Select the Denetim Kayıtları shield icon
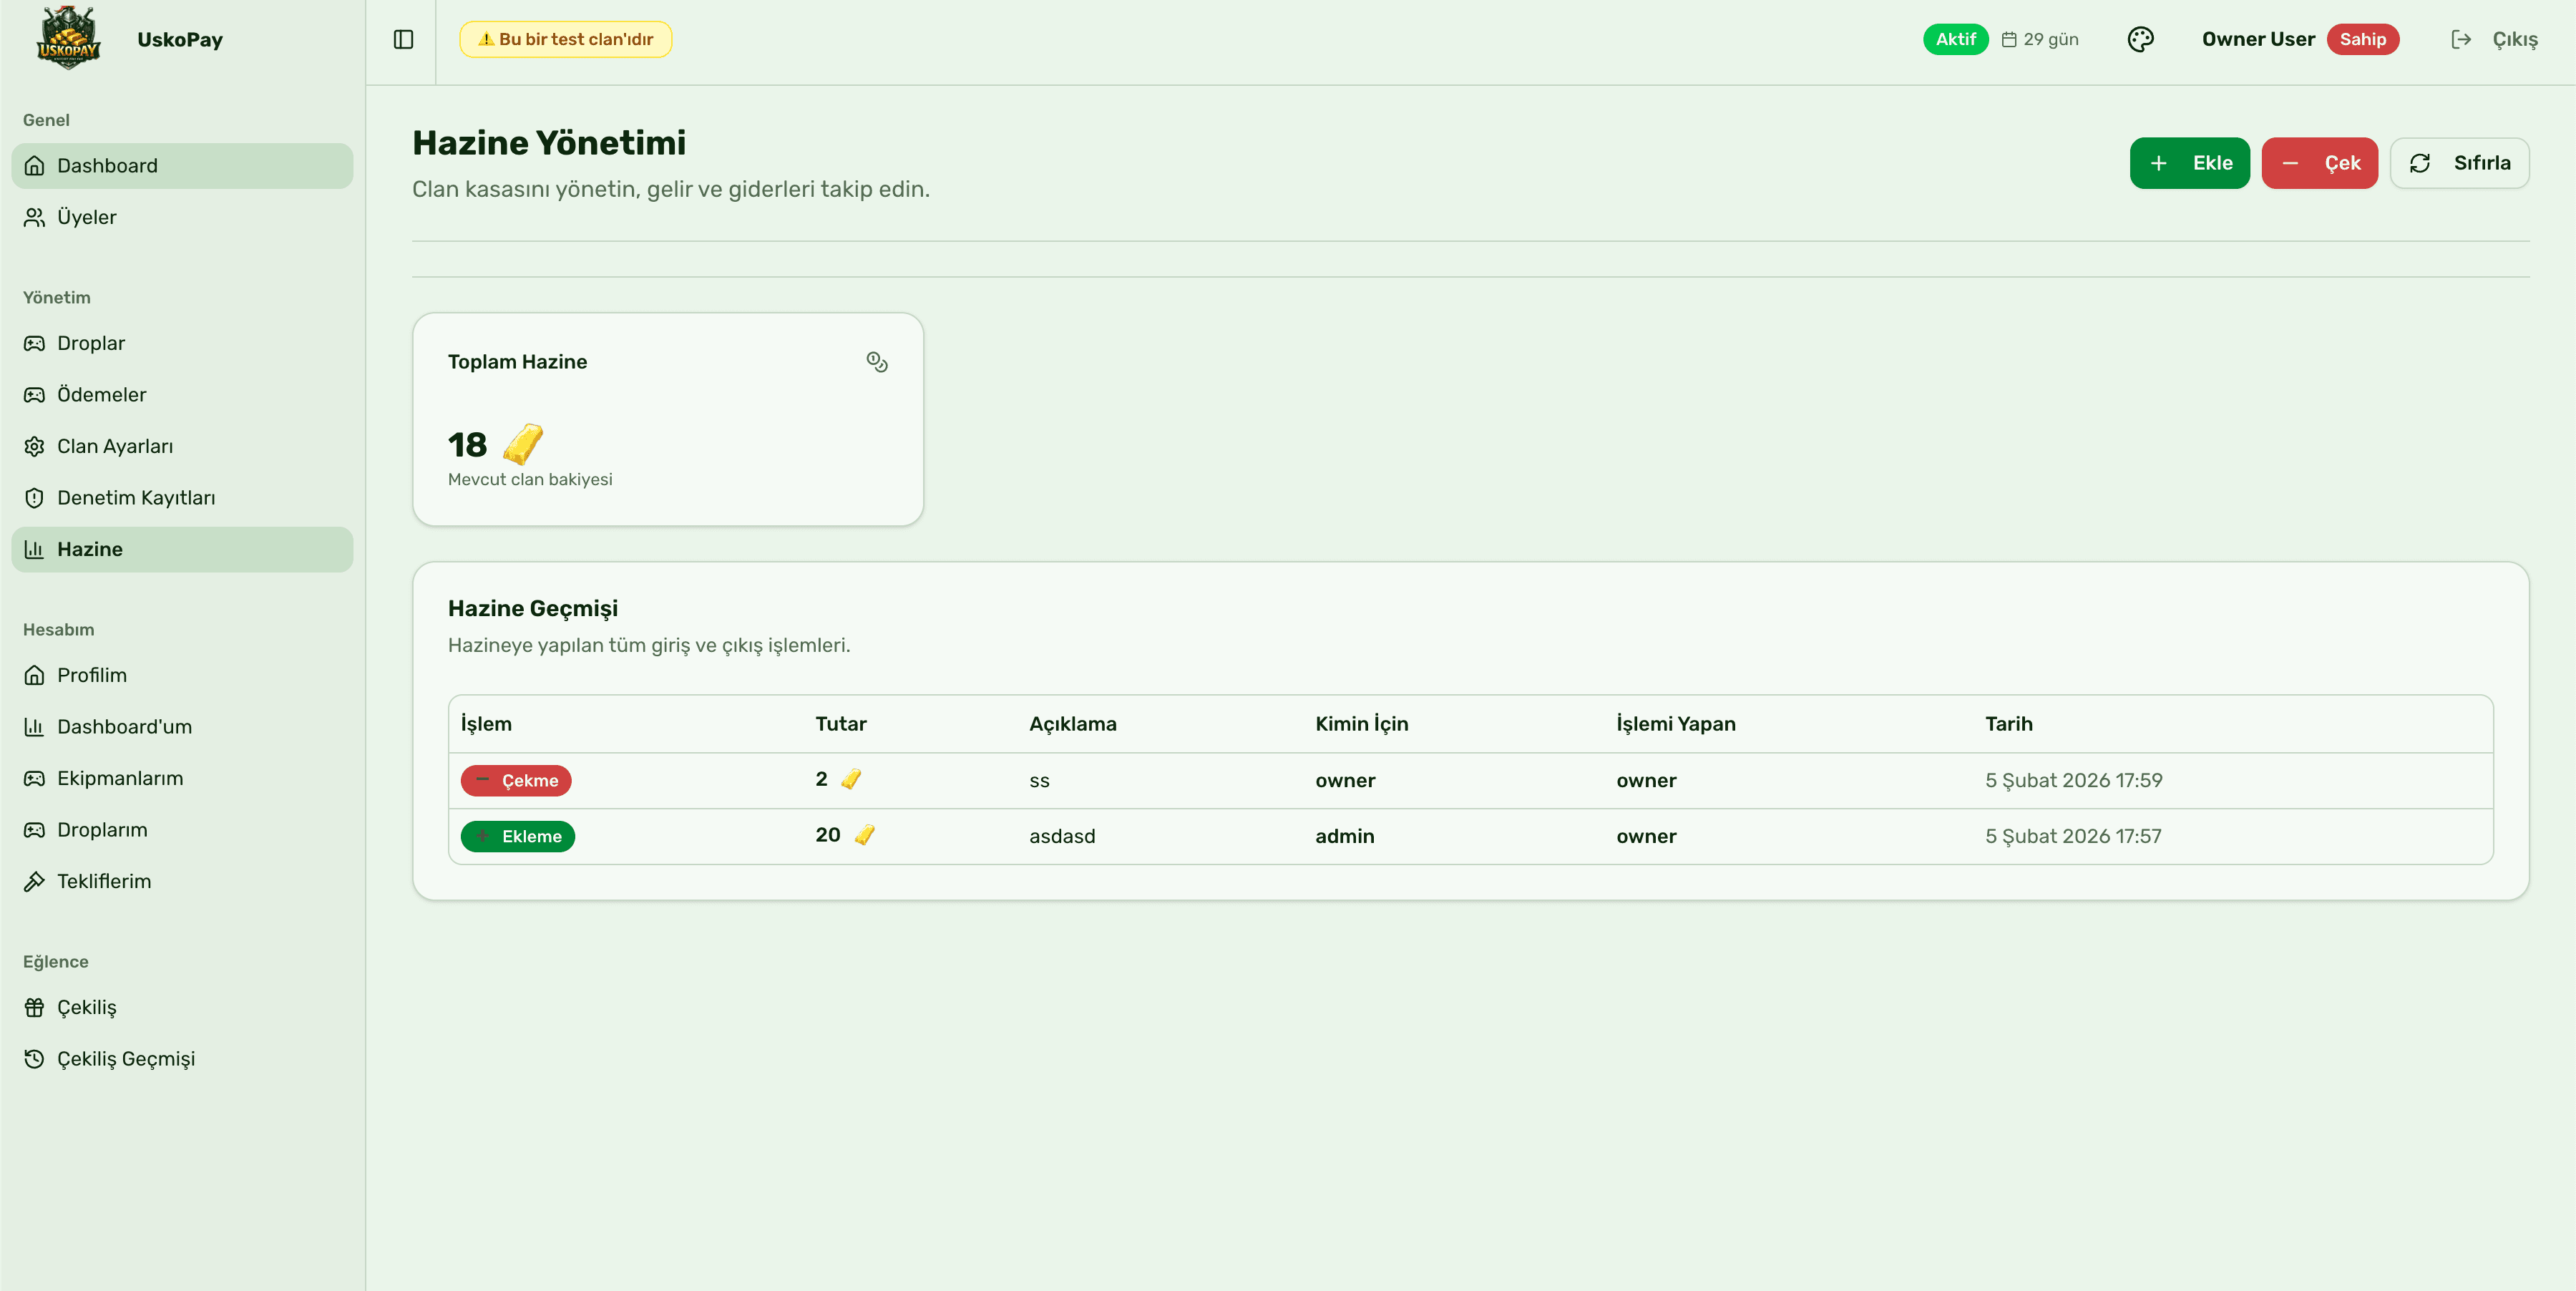This screenshot has width=2576, height=1291. point(34,497)
